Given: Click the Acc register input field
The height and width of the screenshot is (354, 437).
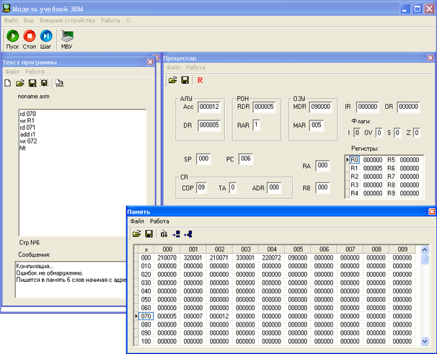Looking at the screenshot, I should pyautogui.click(x=210, y=107).
